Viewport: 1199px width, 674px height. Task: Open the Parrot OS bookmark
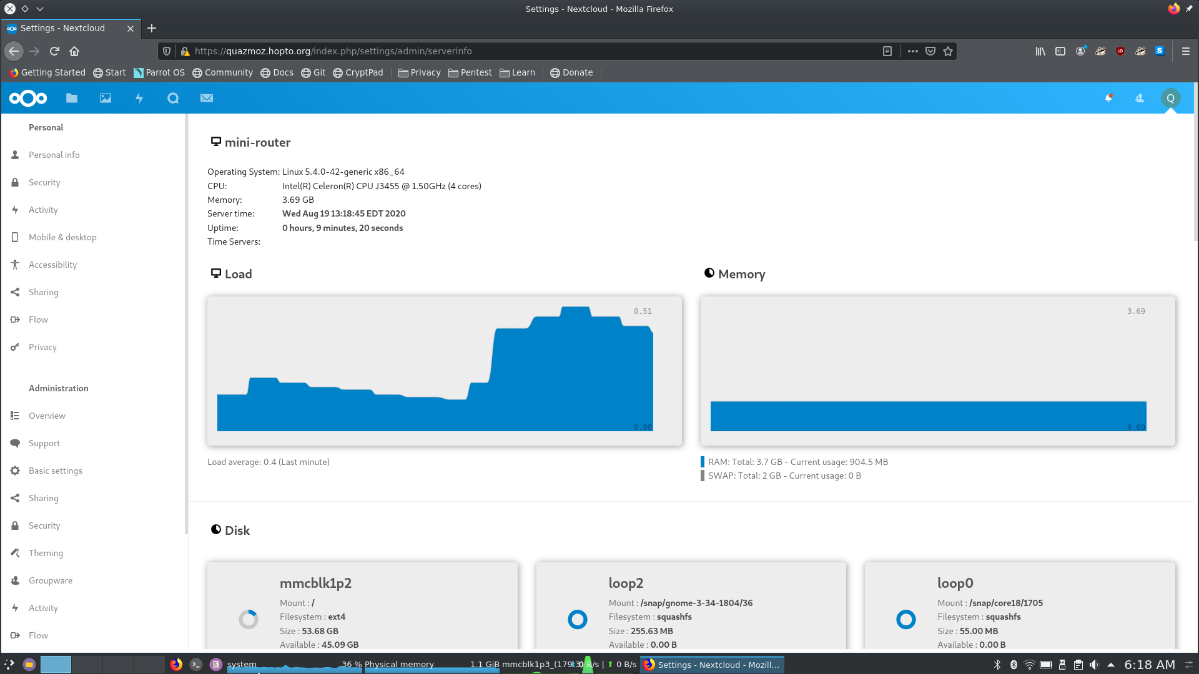[159, 72]
